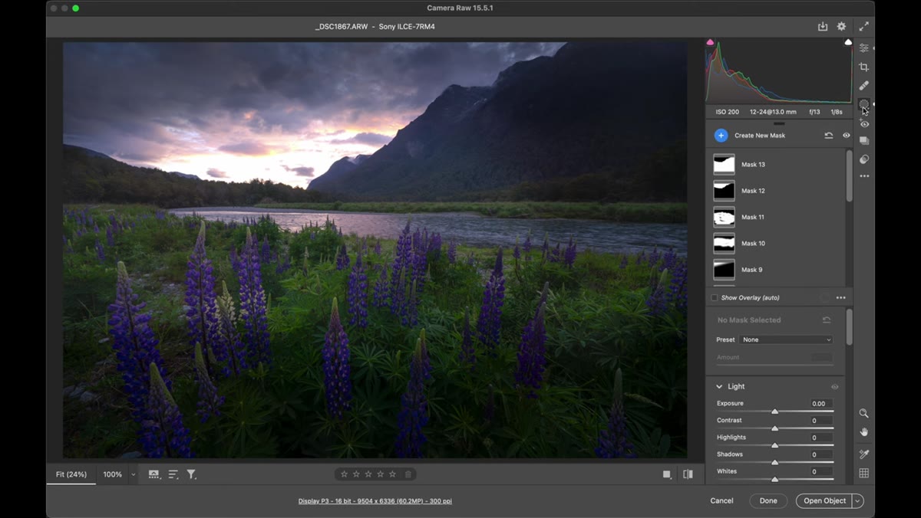This screenshot has height=518, width=921.
Task: Set fifth star rating
Action: [392, 474]
